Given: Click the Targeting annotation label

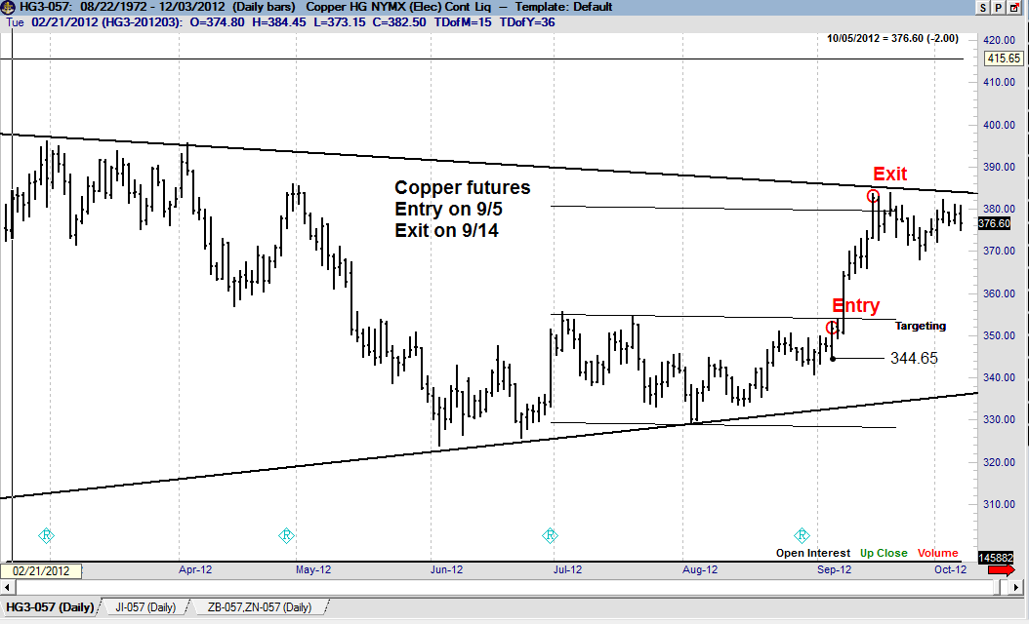Looking at the screenshot, I should [x=921, y=326].
